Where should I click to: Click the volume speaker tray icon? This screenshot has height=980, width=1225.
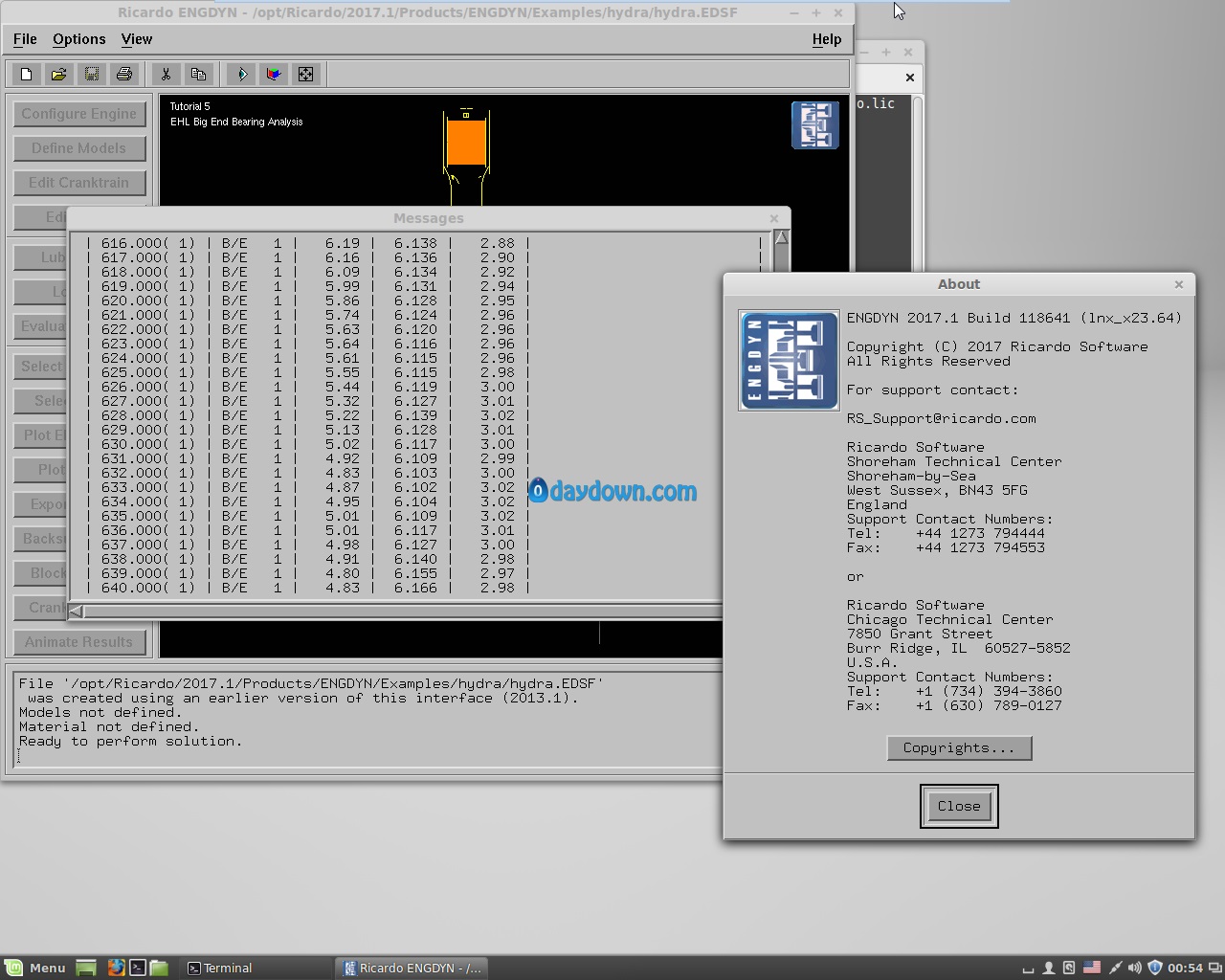tap(1134, 968)
